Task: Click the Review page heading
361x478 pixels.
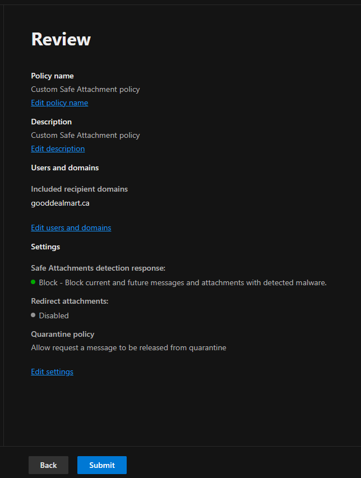Action: click(61, 39)
